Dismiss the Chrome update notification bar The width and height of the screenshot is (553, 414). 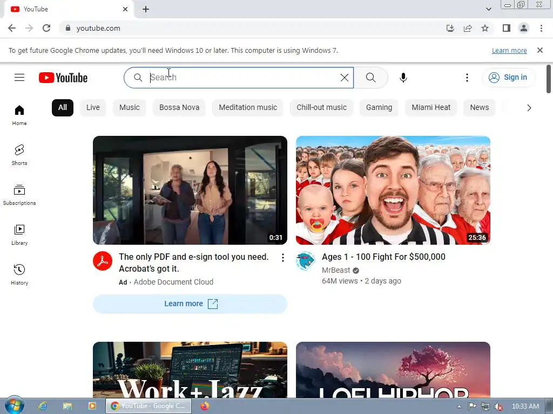pos(540,50)
